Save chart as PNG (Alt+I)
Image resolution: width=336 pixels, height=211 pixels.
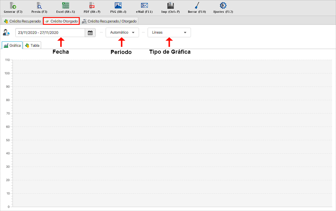(118, 6)
